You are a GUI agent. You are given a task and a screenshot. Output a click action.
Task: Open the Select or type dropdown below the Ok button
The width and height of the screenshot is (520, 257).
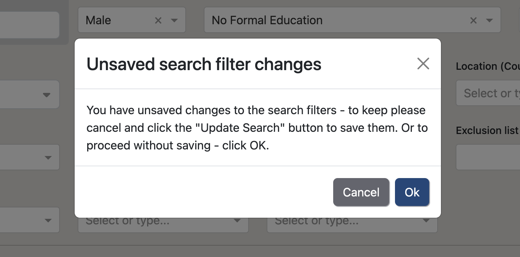[x=425, y=220]
